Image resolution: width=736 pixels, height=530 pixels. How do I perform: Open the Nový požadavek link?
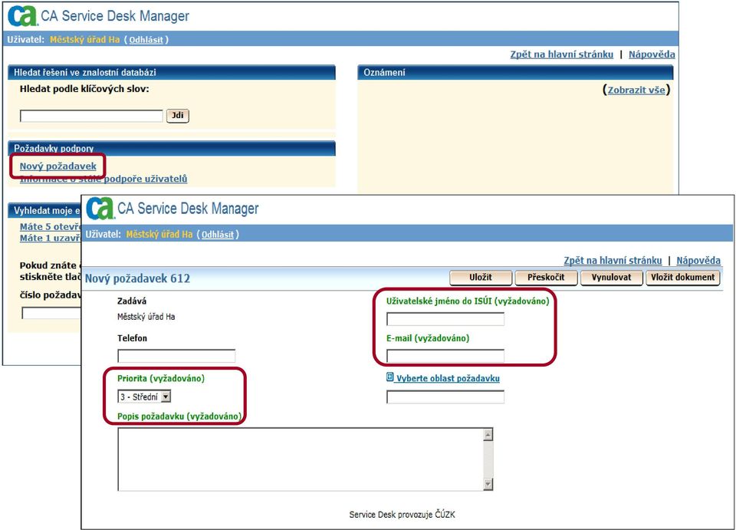click(58, 166)
